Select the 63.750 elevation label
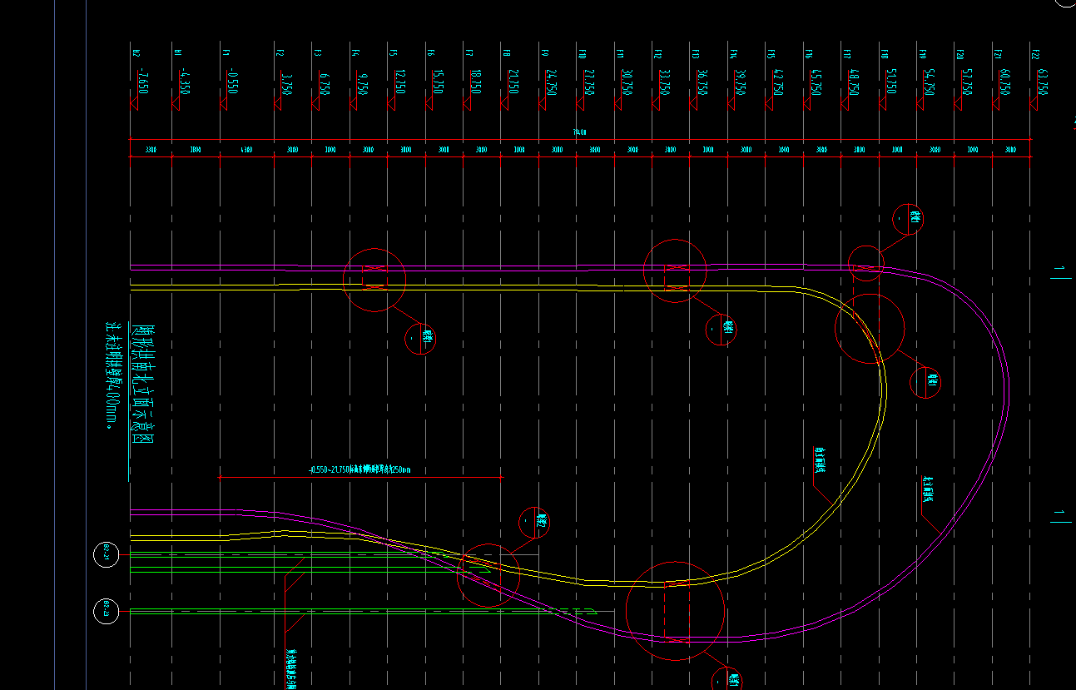Viewport: 1076px width, 690px height. tap(1042, 82)
